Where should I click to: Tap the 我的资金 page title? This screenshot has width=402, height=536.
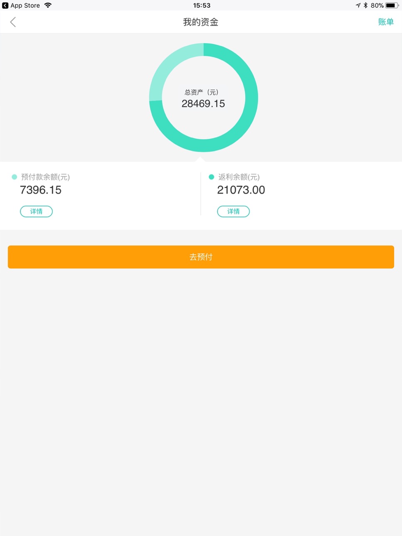201,22
